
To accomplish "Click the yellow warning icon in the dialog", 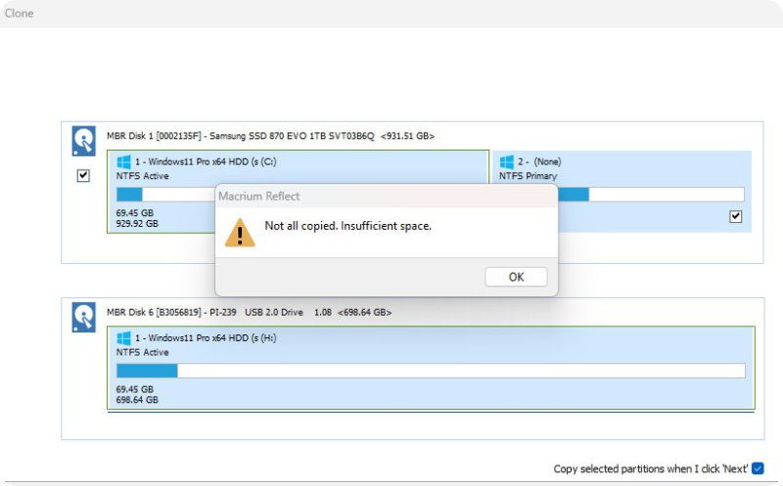I will [x=240, y=232].
